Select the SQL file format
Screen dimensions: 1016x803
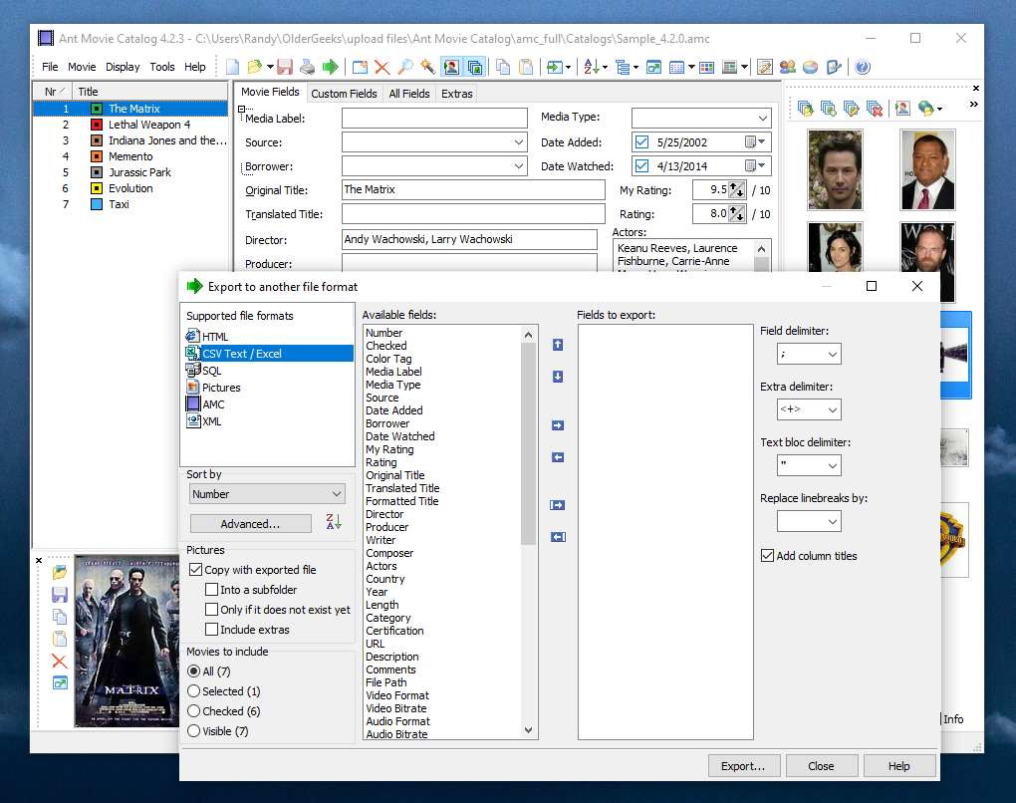click(211, 370)
